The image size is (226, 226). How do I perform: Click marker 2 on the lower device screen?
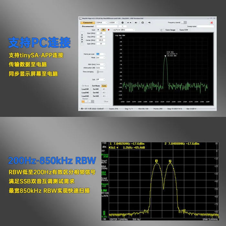170,161
